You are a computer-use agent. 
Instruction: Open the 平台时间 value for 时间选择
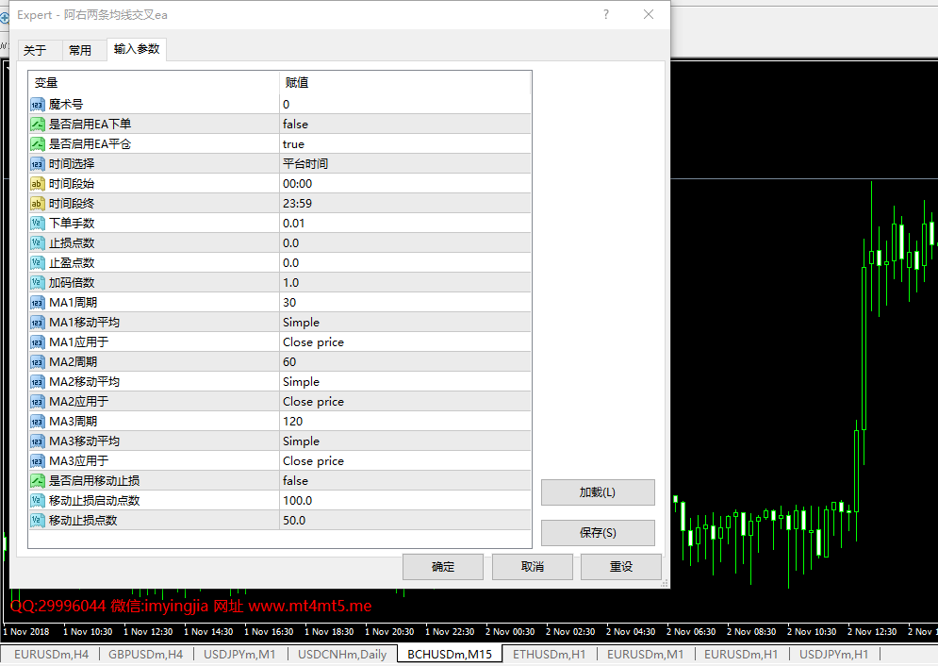(x=405, y=164)
